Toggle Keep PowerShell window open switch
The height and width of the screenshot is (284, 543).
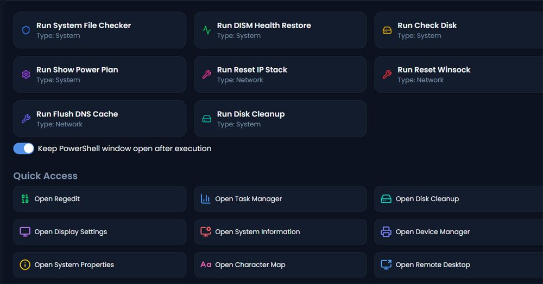24,149
